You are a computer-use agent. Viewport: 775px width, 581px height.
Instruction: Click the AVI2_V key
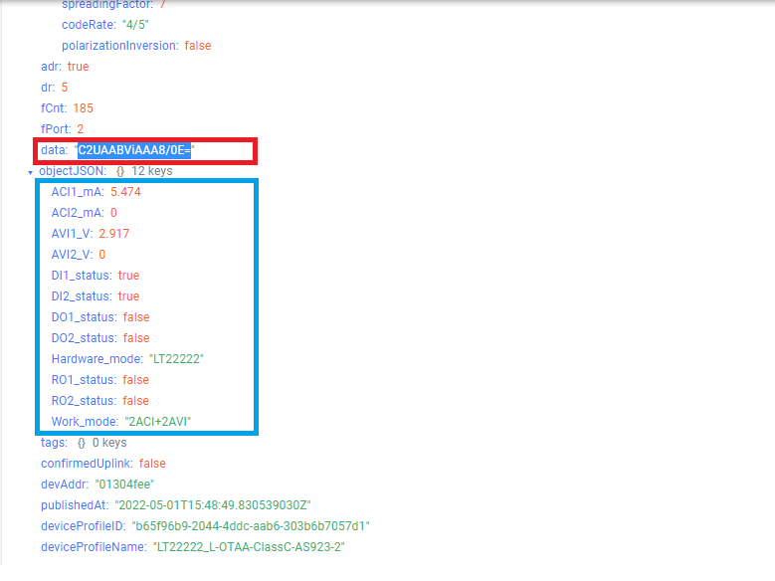pyautogui.click(x=72, y=254)
